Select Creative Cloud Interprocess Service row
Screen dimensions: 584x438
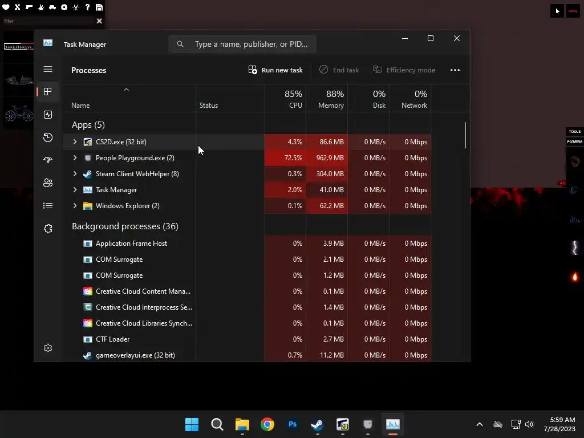click(x=246, y=307)
